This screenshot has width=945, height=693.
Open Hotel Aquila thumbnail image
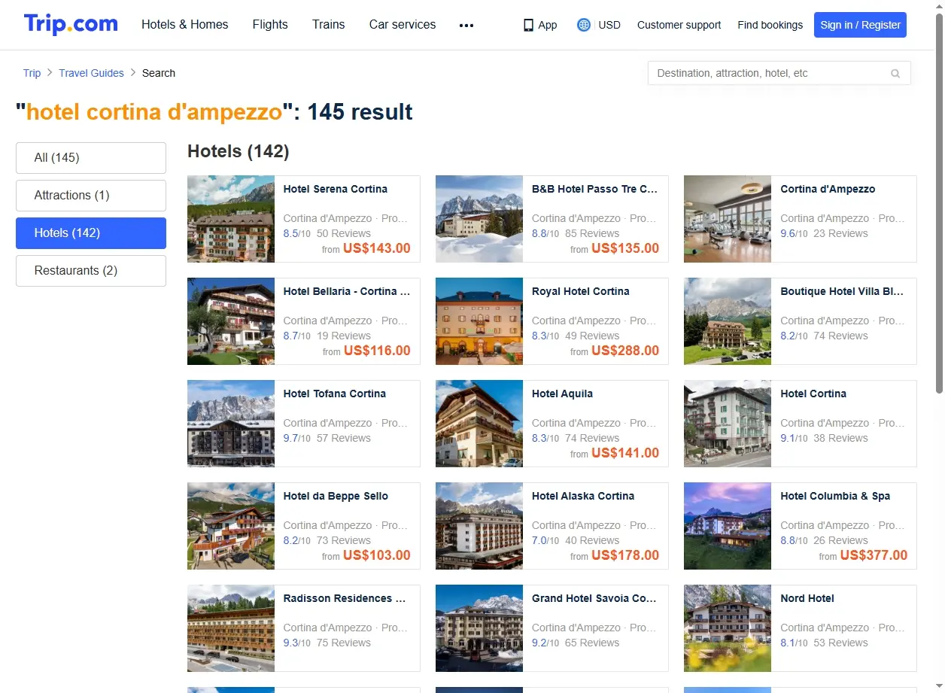(479, 424)
